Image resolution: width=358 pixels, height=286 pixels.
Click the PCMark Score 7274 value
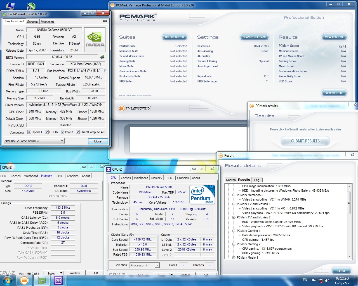coord(342,46)
